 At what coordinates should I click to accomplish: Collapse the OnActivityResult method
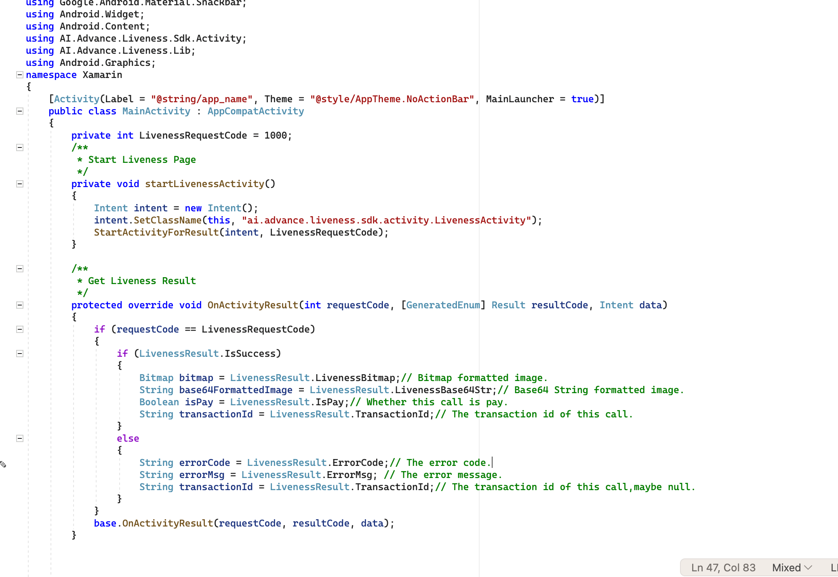tap(19, 305)
